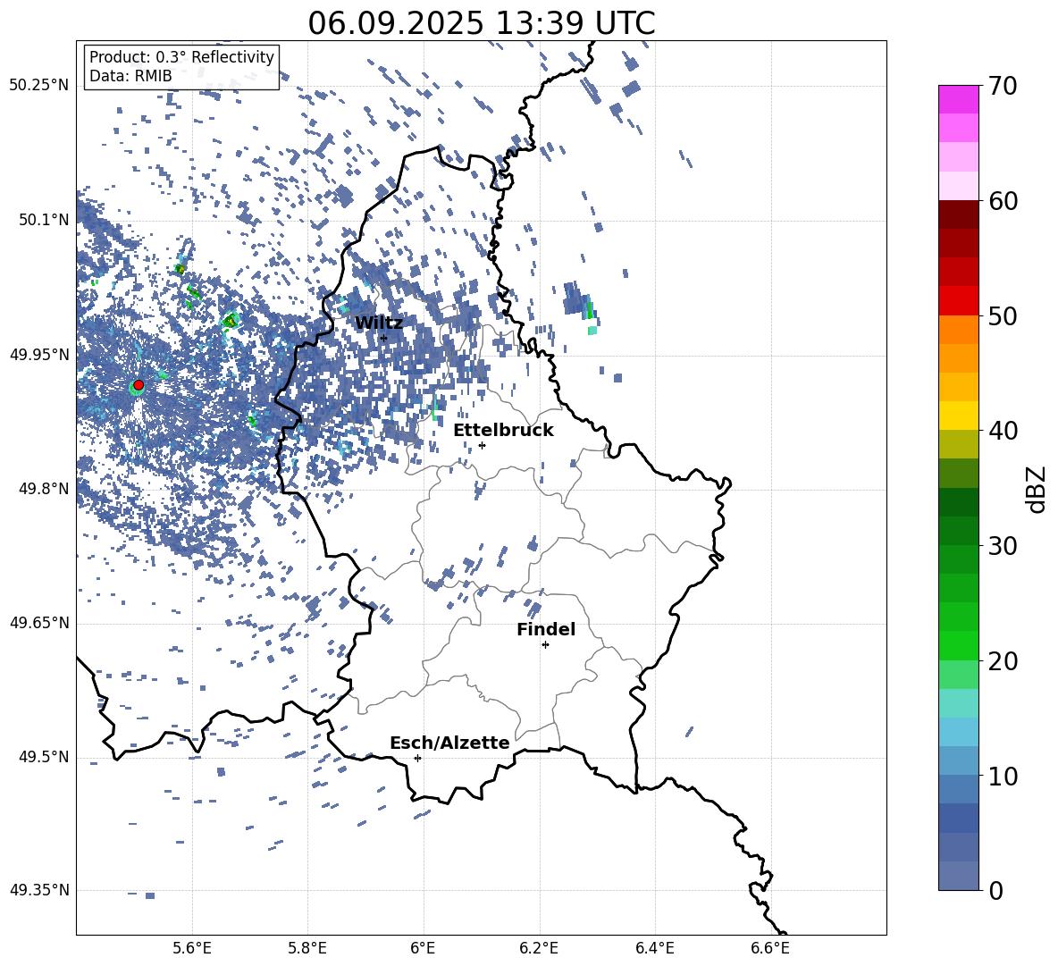Screen dimensions: 1058x966
Task: Click the 6.4°E longitude label
Action: pos(655,948)
